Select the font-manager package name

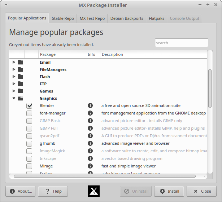pos(53,113)
